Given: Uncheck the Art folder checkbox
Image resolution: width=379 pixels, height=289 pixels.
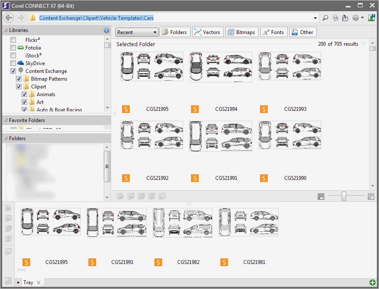Looking at the screenshot, I should click(24, 102).
